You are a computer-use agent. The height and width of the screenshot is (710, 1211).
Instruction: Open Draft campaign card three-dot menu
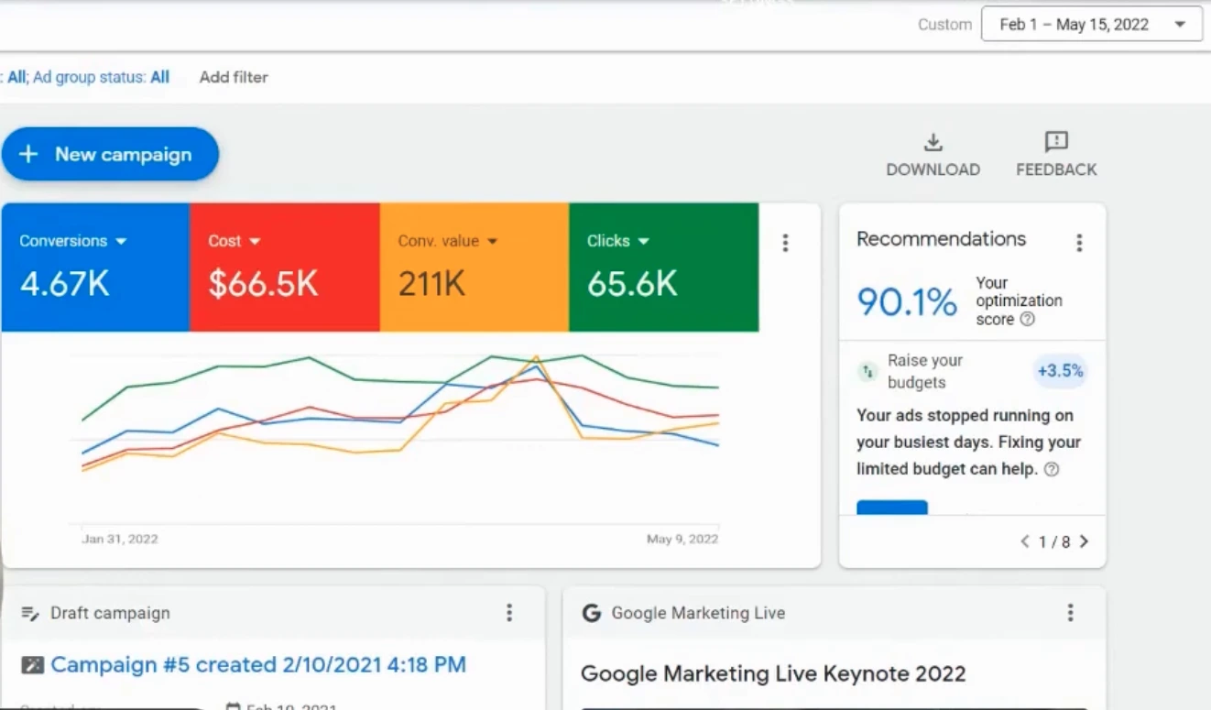click(x=509, y=613)
